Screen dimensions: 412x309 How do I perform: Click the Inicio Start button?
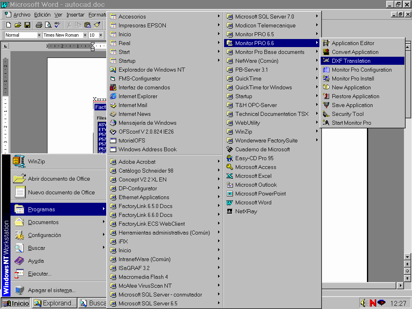tap(16, 303)
